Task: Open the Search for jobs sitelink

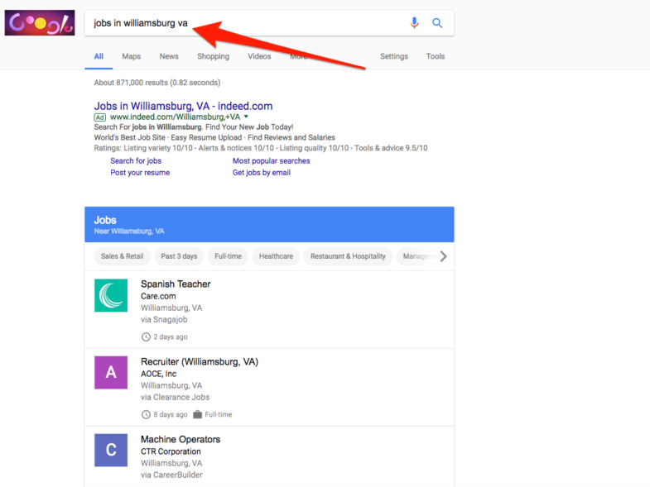Action: [x=136, y=160]
